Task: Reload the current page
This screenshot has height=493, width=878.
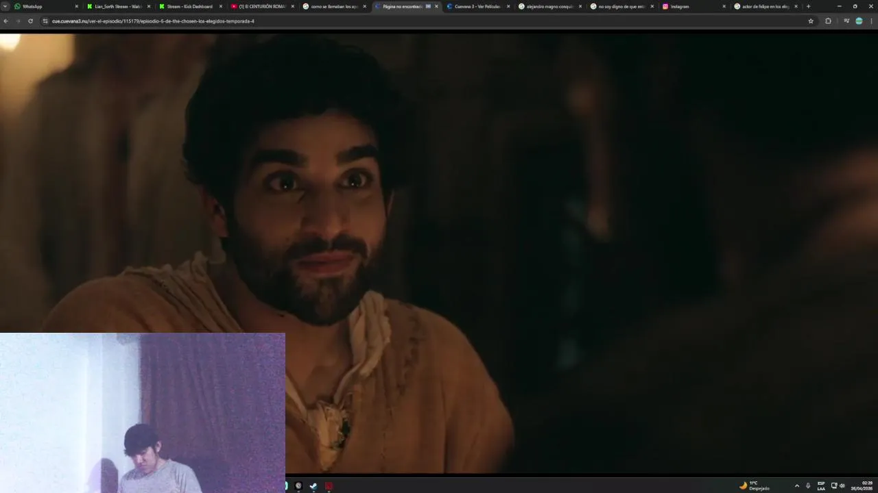Action: point(30,21)
